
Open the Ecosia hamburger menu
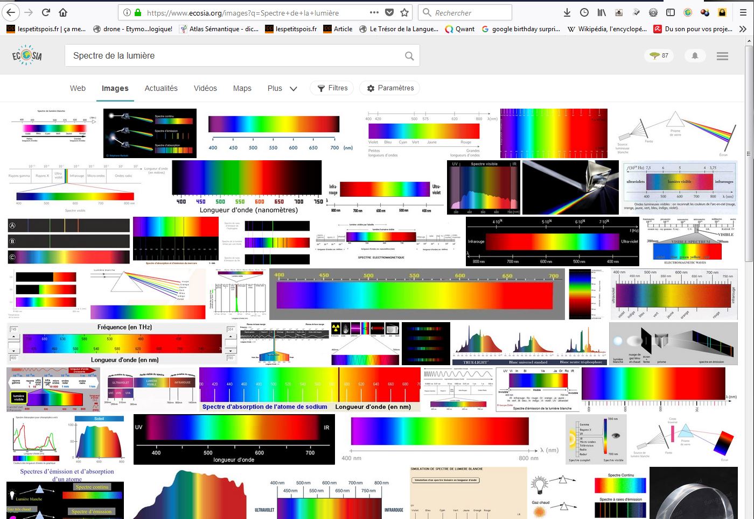click(x=722, y=56)
